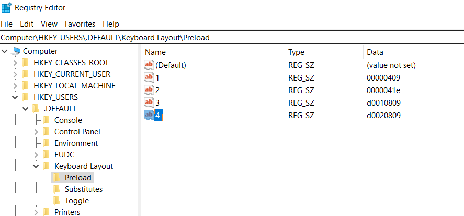
Task: Expand the Control Panel key
Action: [x=36, y=132]
